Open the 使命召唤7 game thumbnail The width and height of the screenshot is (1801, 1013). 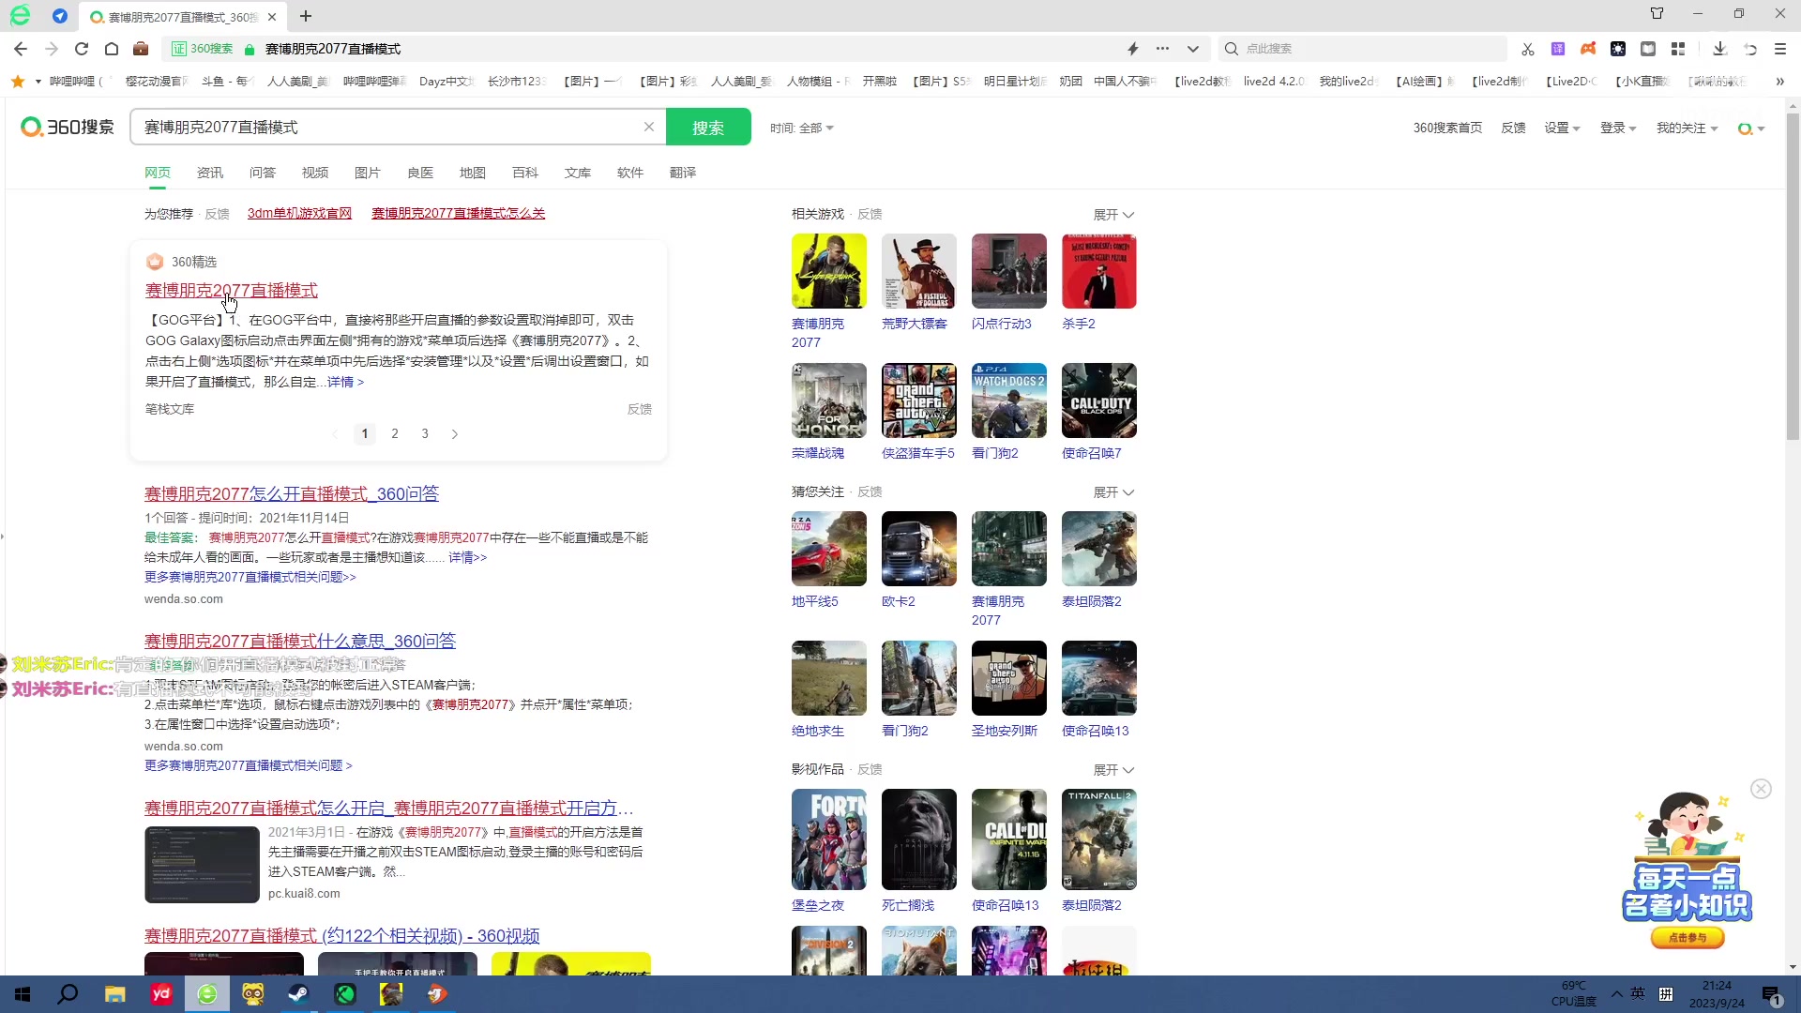(1099, 401)
